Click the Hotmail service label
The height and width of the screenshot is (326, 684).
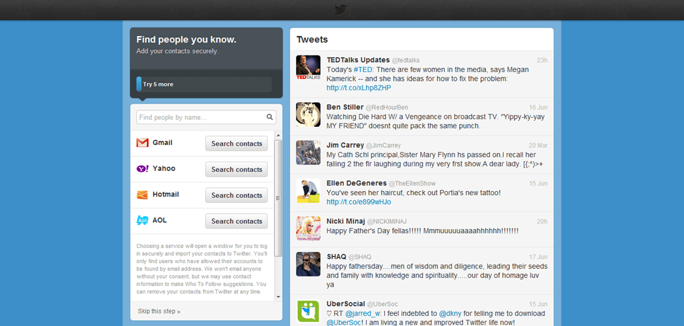tap(166, 194)
